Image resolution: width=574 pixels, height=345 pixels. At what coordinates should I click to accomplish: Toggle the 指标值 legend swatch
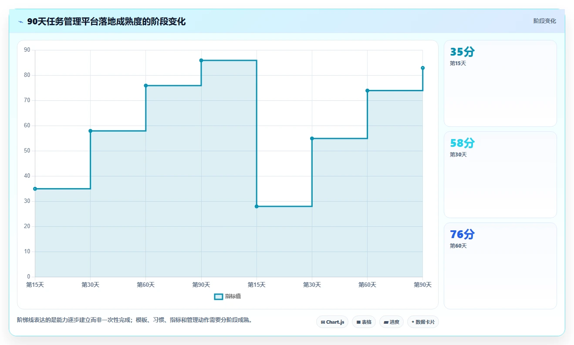tap(219, 297)
